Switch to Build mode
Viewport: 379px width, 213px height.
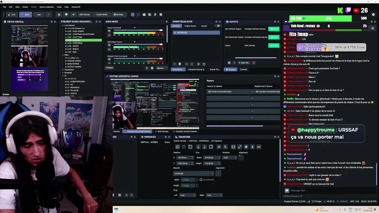(25, 14)
